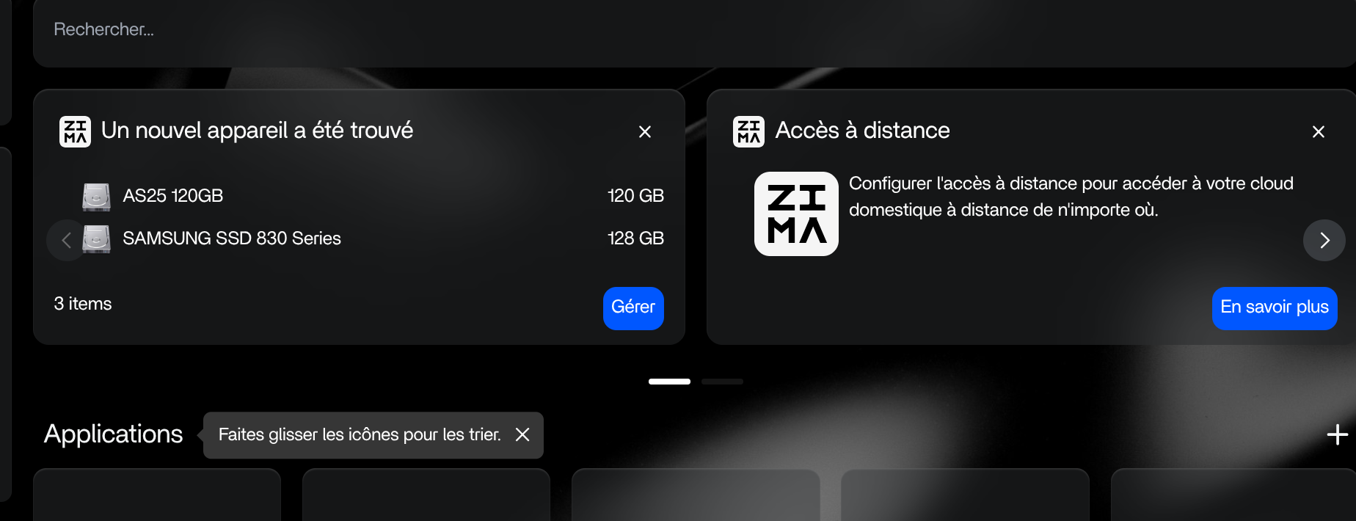The width and height of the screenshot is (1356, 521).
Task: Click Zima logo beside 'Un nouvel appareil' title
Action: 75,131
